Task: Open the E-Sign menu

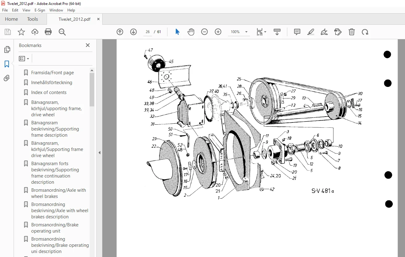Action: (40, 10)
